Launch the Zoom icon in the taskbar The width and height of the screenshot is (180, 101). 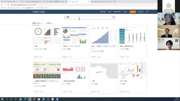click(x=57, y=99)
